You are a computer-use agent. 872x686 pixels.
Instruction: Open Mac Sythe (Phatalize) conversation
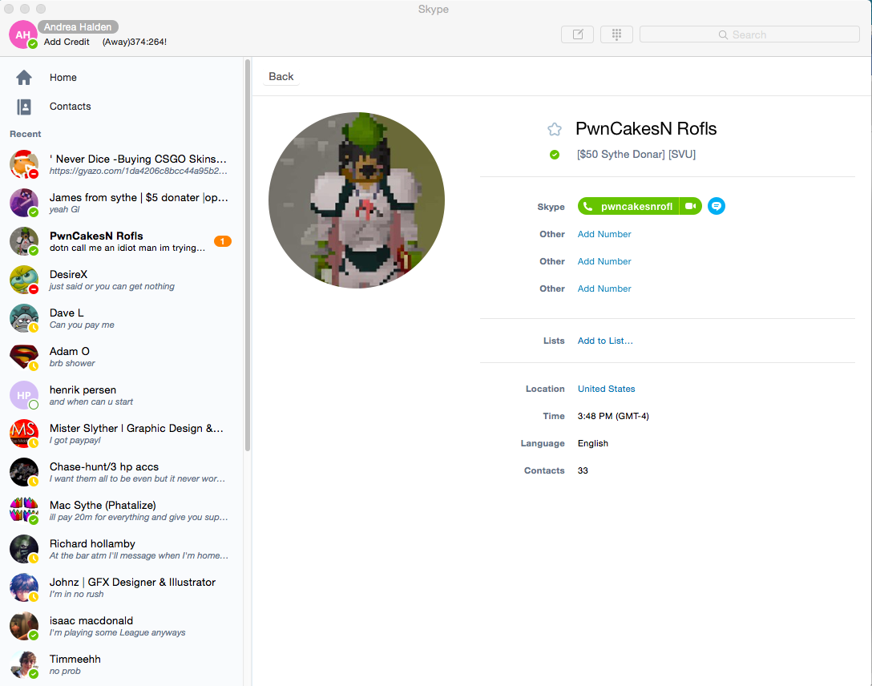click(121, 510)
